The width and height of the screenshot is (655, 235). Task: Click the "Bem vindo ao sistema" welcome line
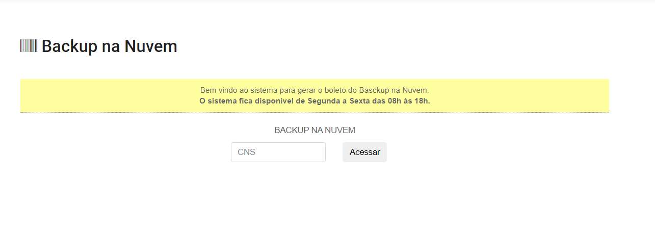click(315, 90)
